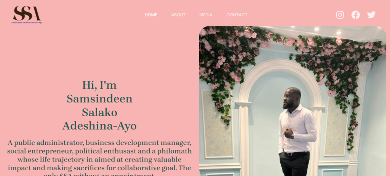Click the "A public administrator" bio line
Screen dimensions: 390x176
pyautogui.click(x=99, y=143)
